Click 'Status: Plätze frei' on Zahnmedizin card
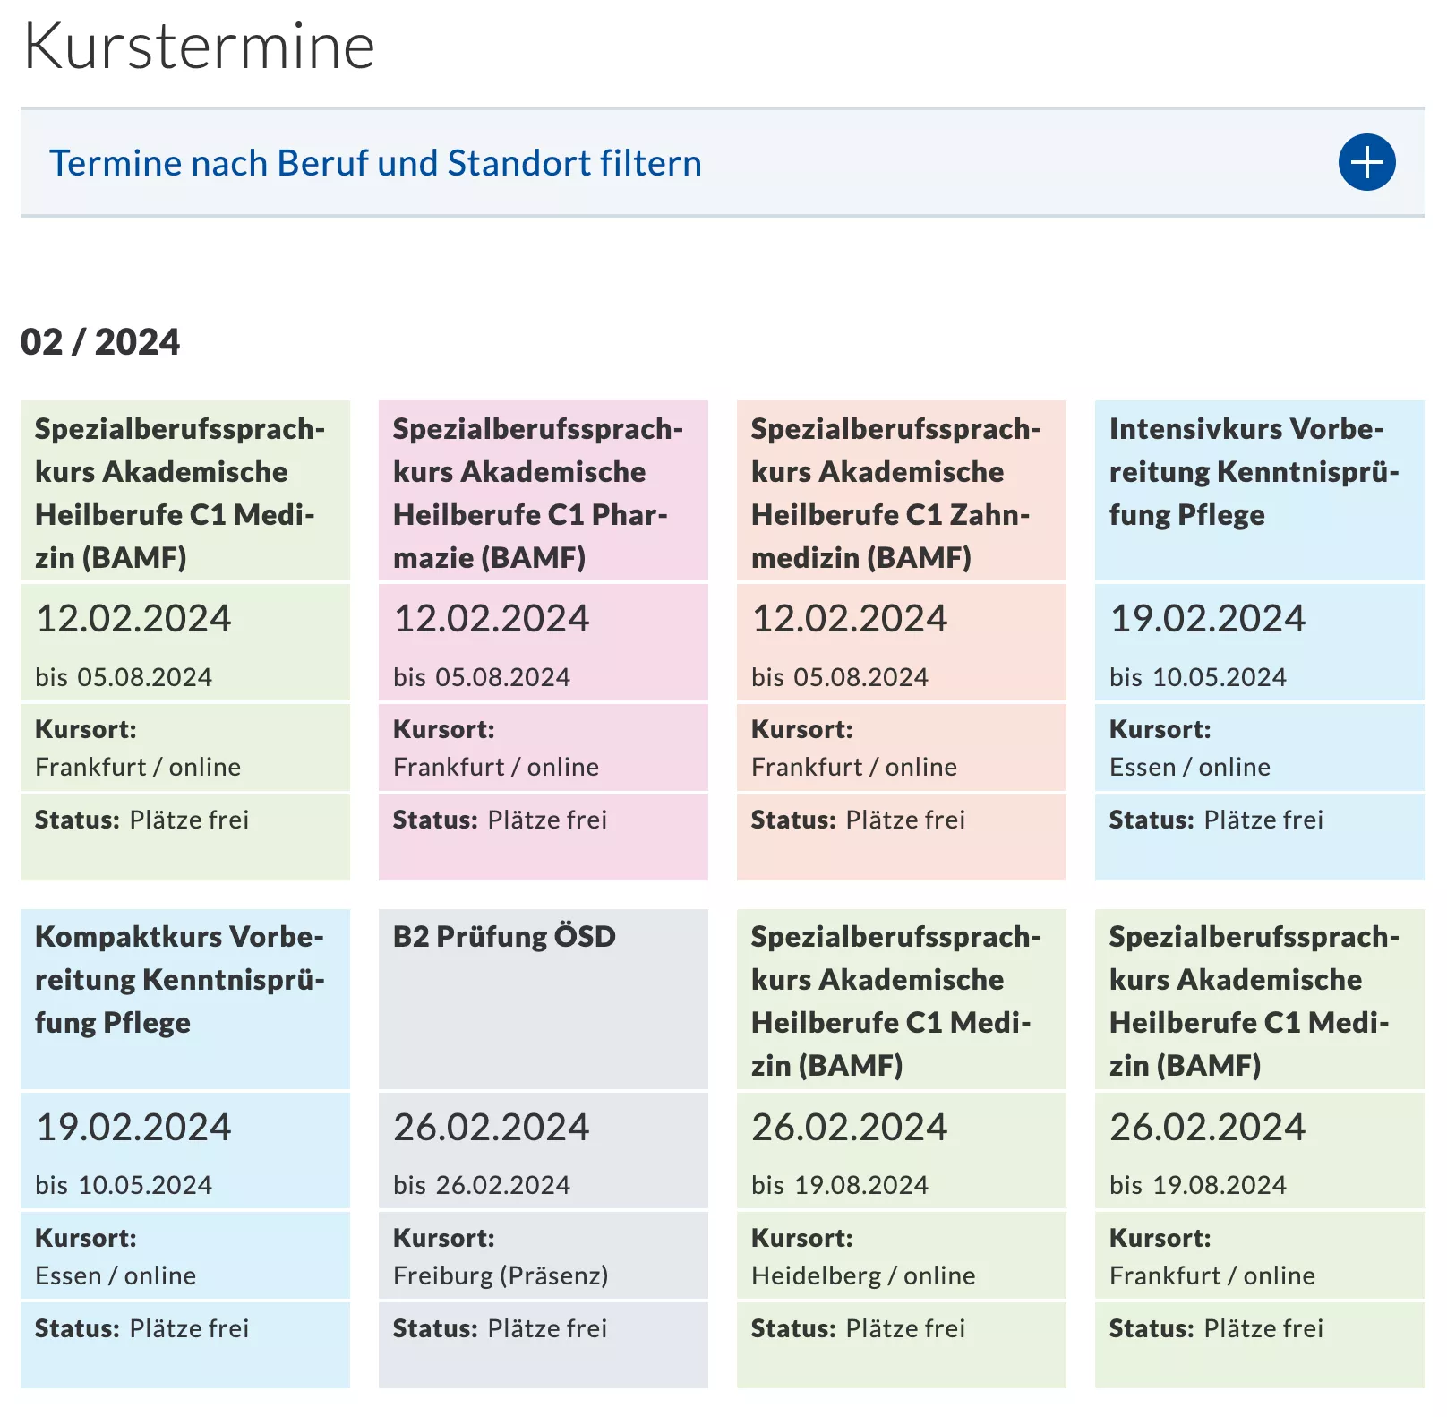Image resolution: width=1447 pixels, height=1417 pixels. point(858,820)
